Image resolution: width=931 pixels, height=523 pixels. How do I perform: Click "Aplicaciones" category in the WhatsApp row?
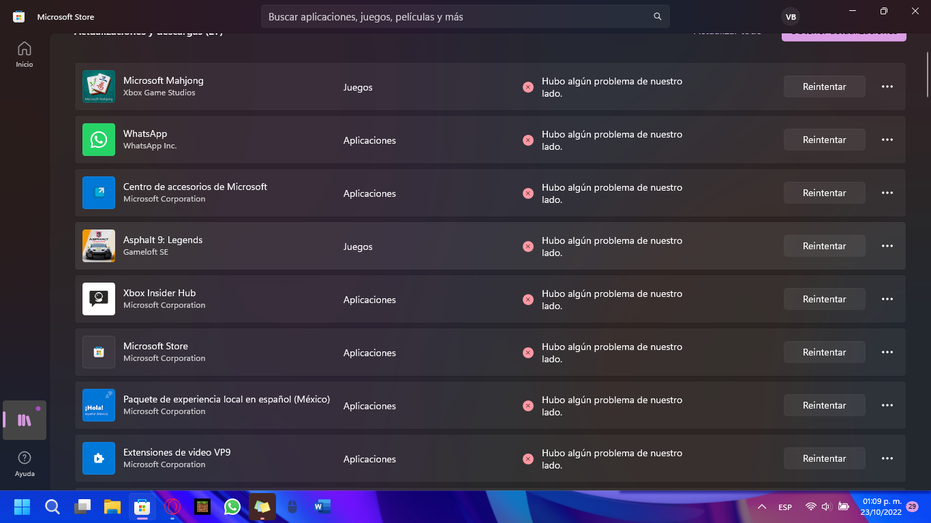pyautogui.click(x=369, y=140)
